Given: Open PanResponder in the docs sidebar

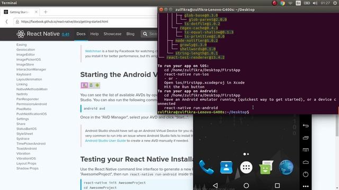Looking at the screenshot, I should (28, 99).
